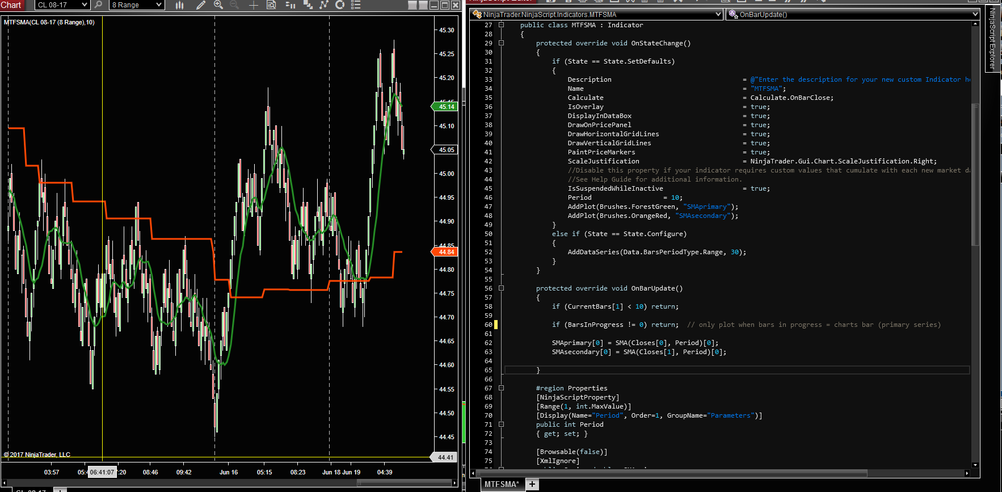Image resolution: width=1002 pixels, height=492 pixels.
Task: Collapse the MTFSMA class code block
Action: [501, 25]
